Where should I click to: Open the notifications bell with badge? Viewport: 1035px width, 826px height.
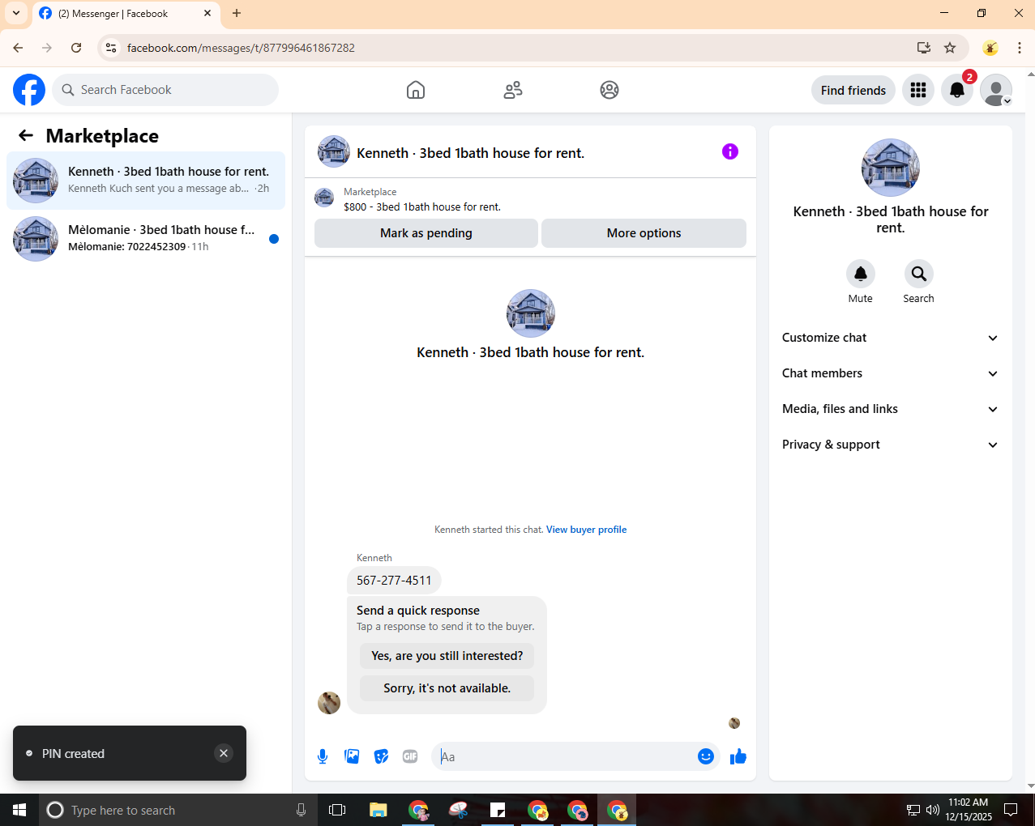pos(957,90)
